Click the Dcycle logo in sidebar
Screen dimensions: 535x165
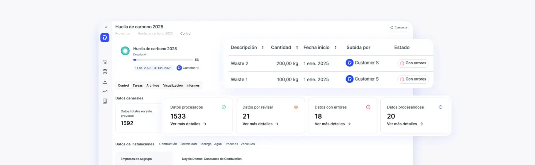[x=105, y=37]
